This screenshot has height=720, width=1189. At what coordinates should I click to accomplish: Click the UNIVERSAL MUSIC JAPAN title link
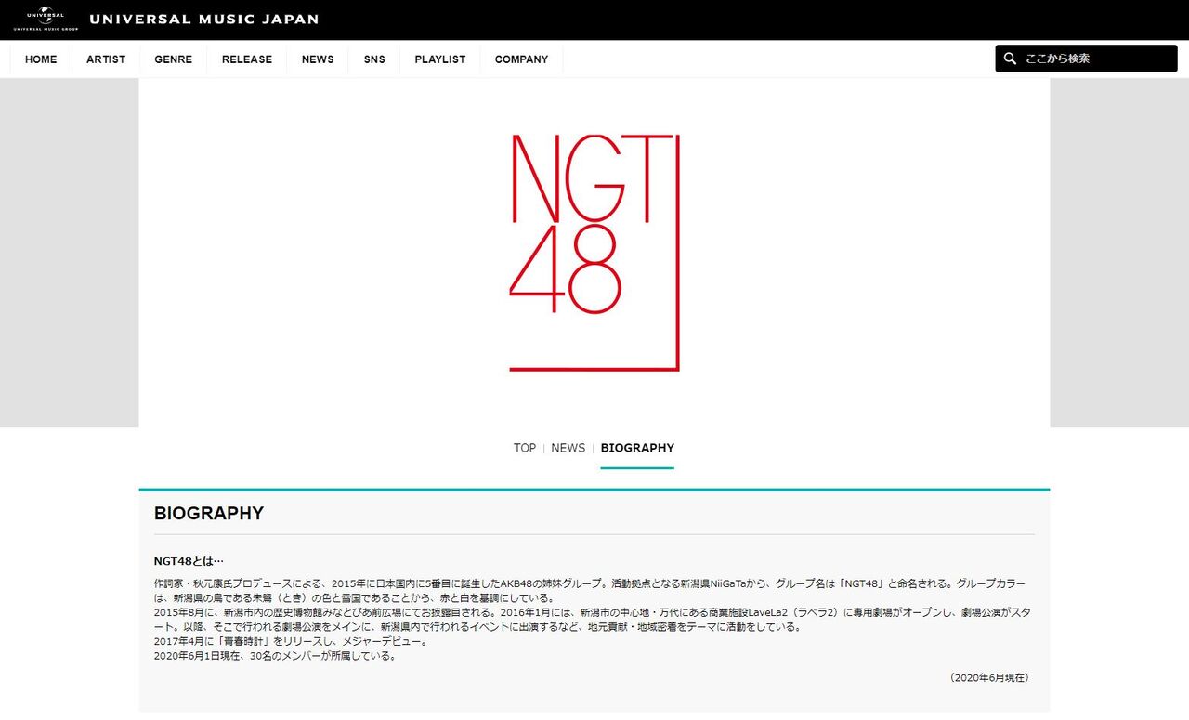203,19
